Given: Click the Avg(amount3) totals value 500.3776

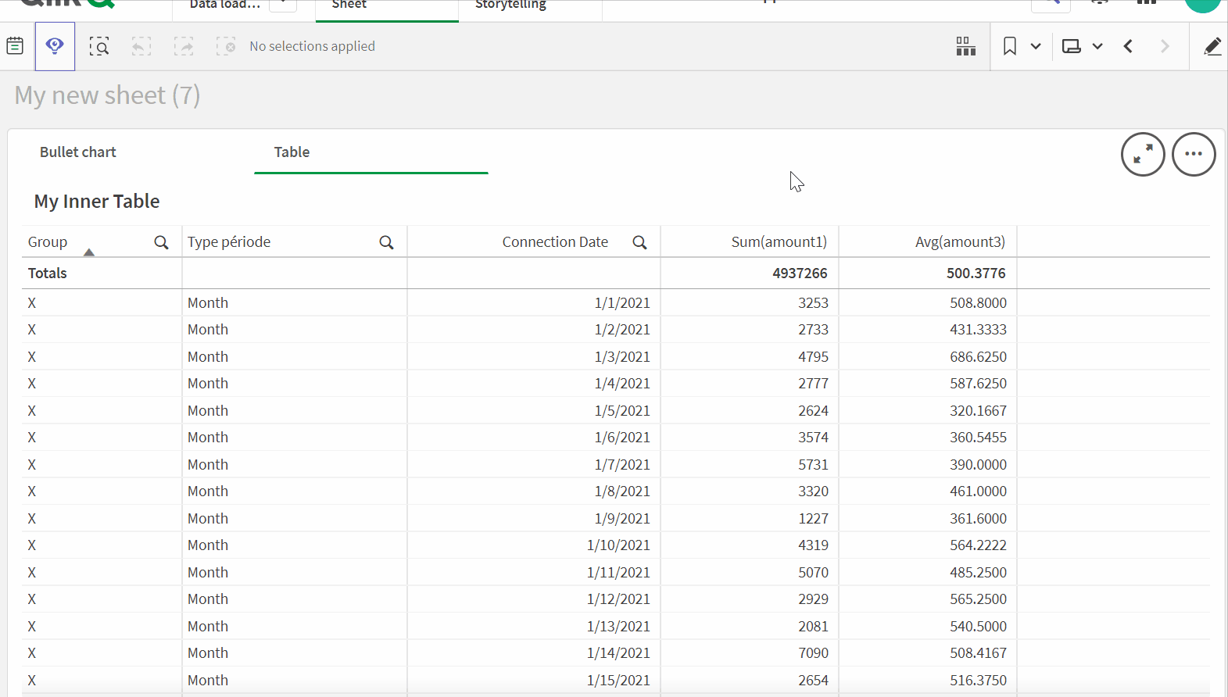Looking at the screenshot, I should tap(976, 273).
